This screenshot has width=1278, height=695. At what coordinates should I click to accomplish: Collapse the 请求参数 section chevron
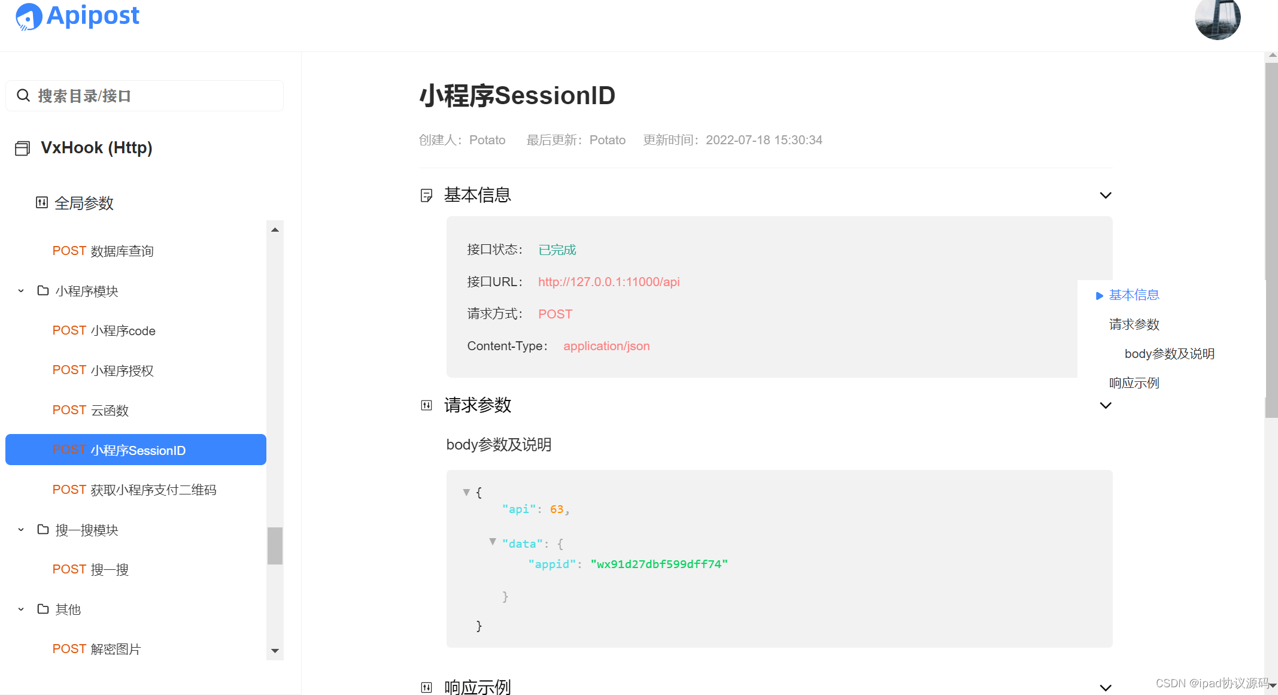pyautogui.click(x=1106, y=406)
